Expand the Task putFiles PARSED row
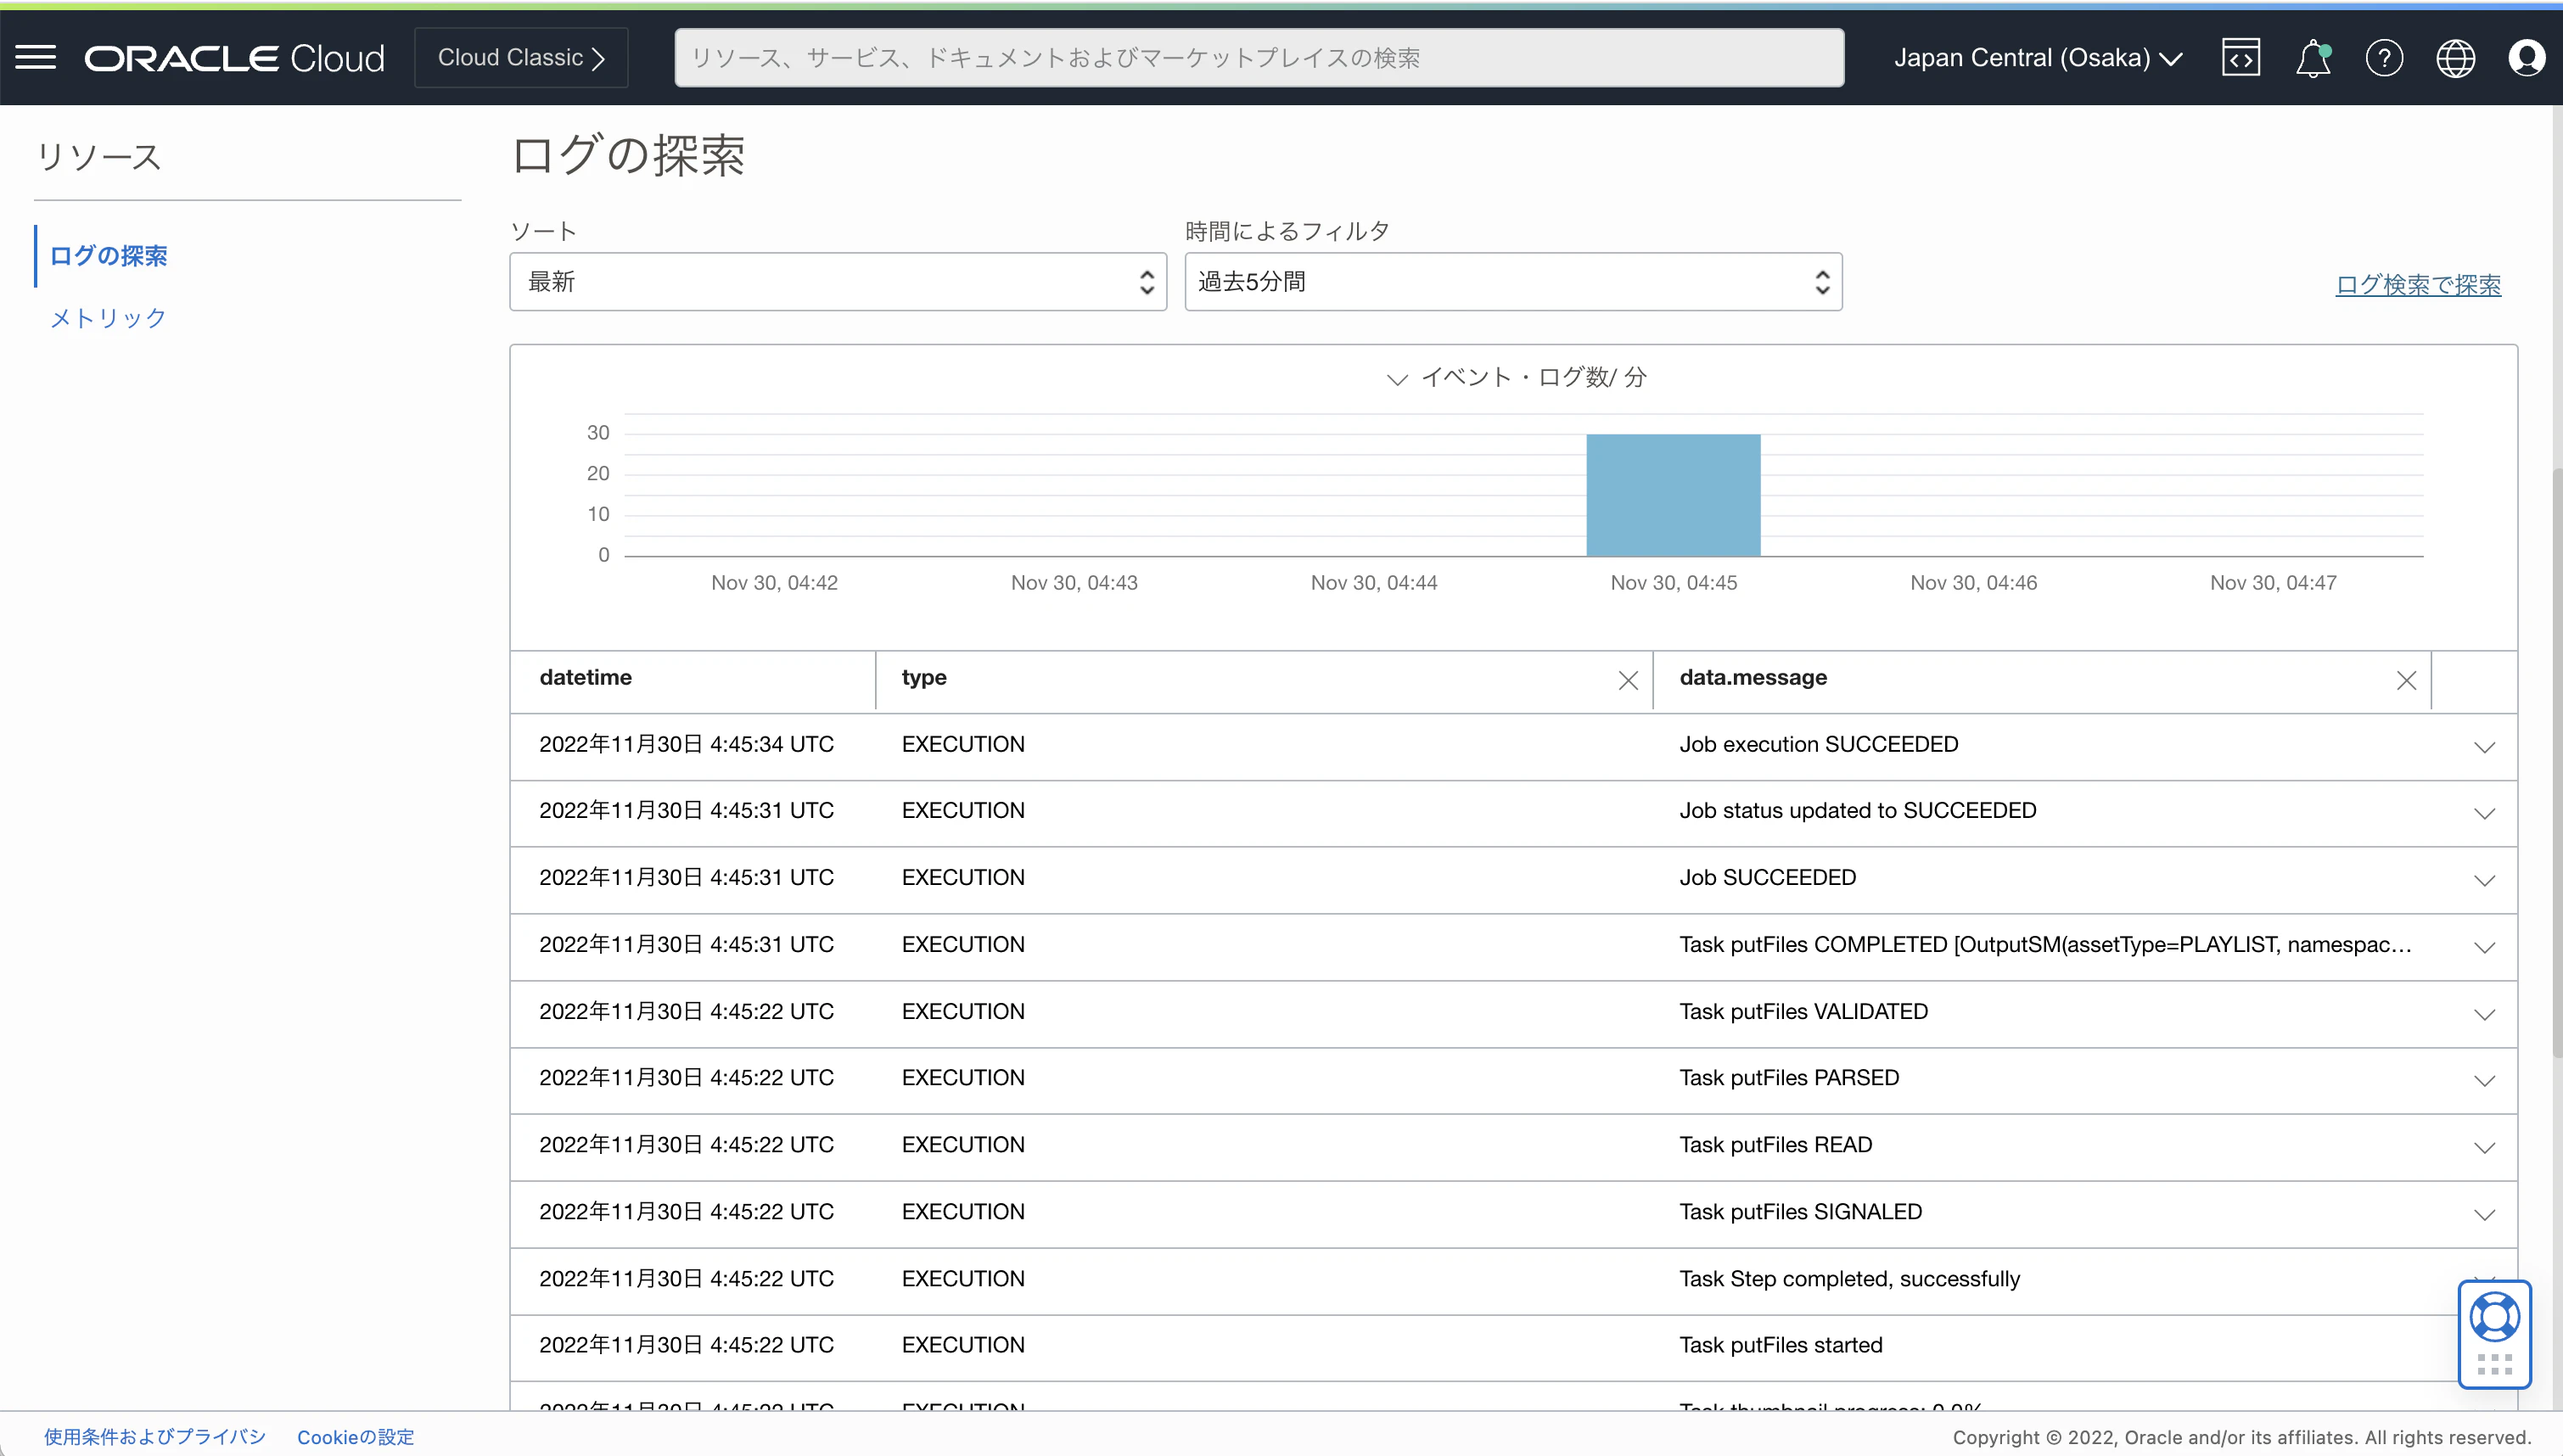 2484,1080
